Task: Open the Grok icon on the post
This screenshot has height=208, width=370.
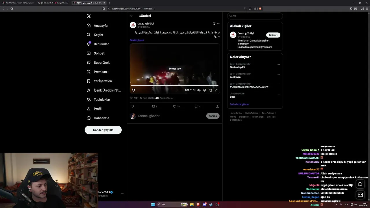Action: coord(214,24)
